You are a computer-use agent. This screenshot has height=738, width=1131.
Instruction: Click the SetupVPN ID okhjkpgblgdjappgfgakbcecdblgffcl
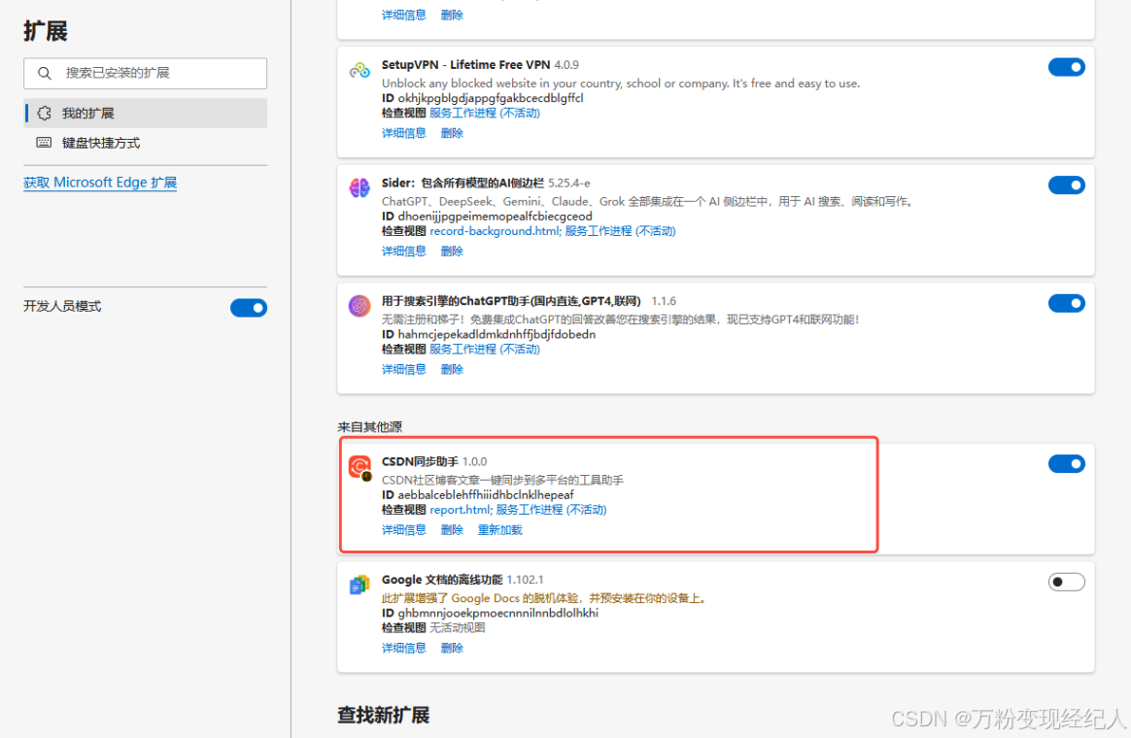click(x=491, y=98)
